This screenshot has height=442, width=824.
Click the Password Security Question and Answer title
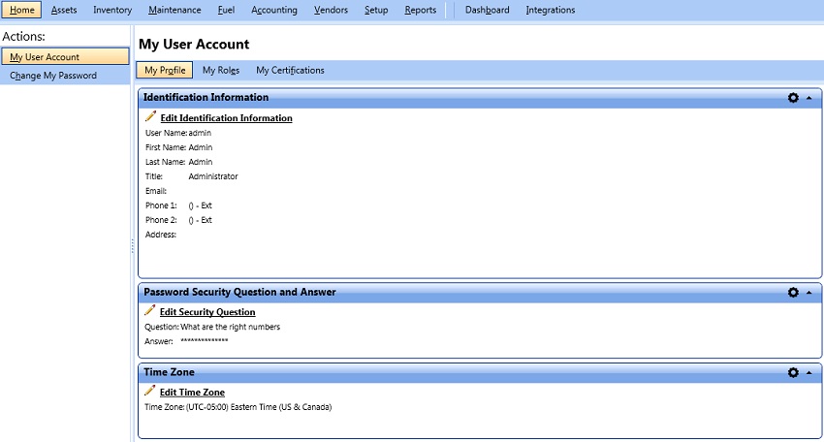coord(239,292)
